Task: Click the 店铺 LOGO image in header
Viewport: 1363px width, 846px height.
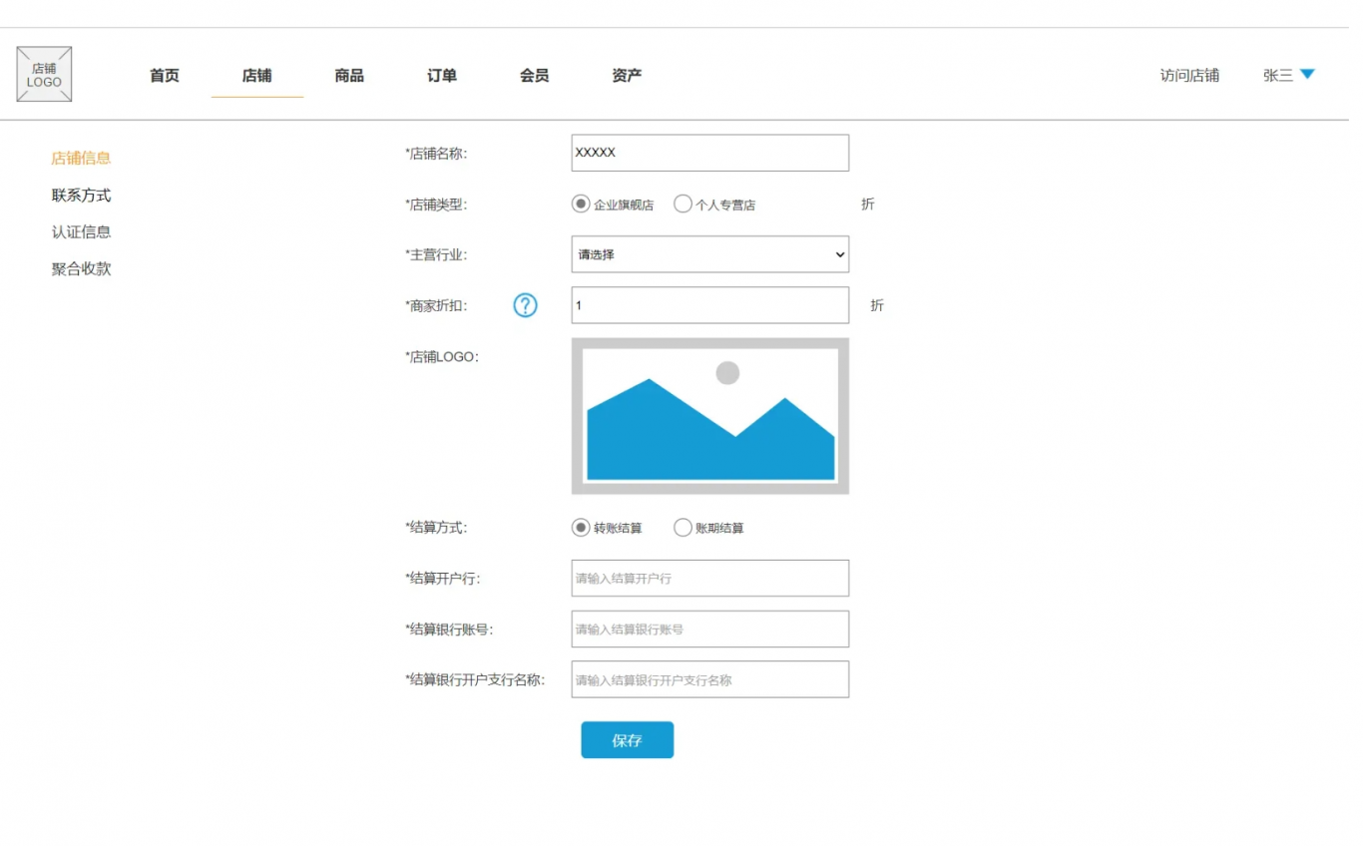Action: pos(44,75)
